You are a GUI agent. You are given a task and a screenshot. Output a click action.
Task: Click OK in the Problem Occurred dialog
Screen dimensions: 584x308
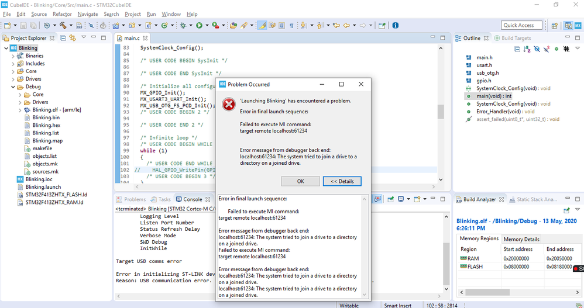pyautogui.click(x=301, y=181)
